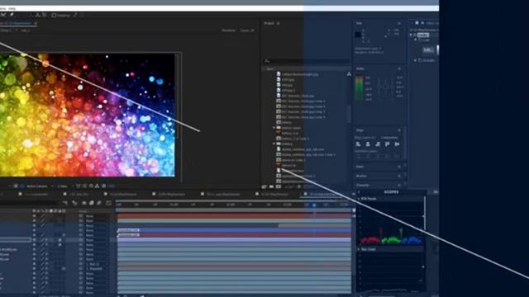This screenshot has width=529, height=297.
Task: Open the Align panel menu icon
Action: coord(399,130)
